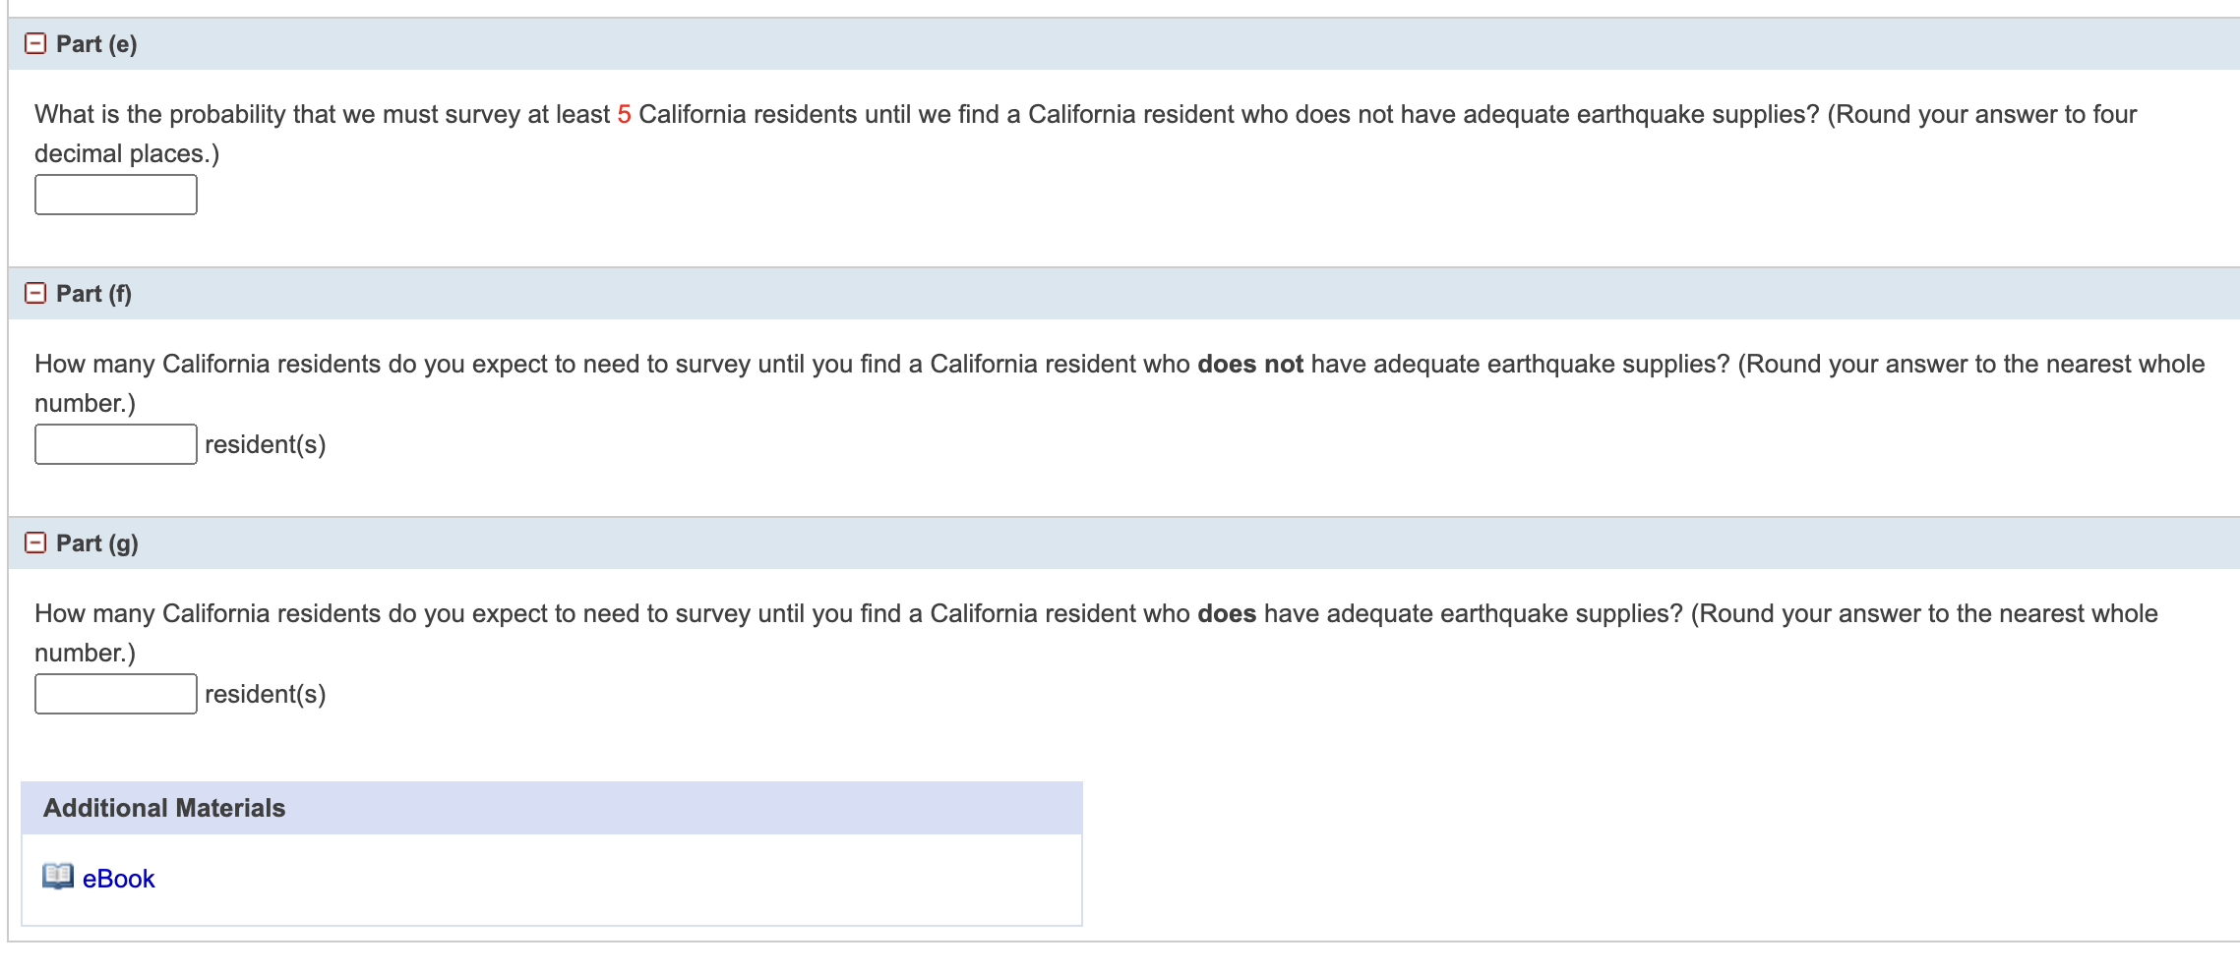Click the Part (g) residents answer box
The height and width of the screenshot is (971, 2240).
pos(116,694)
